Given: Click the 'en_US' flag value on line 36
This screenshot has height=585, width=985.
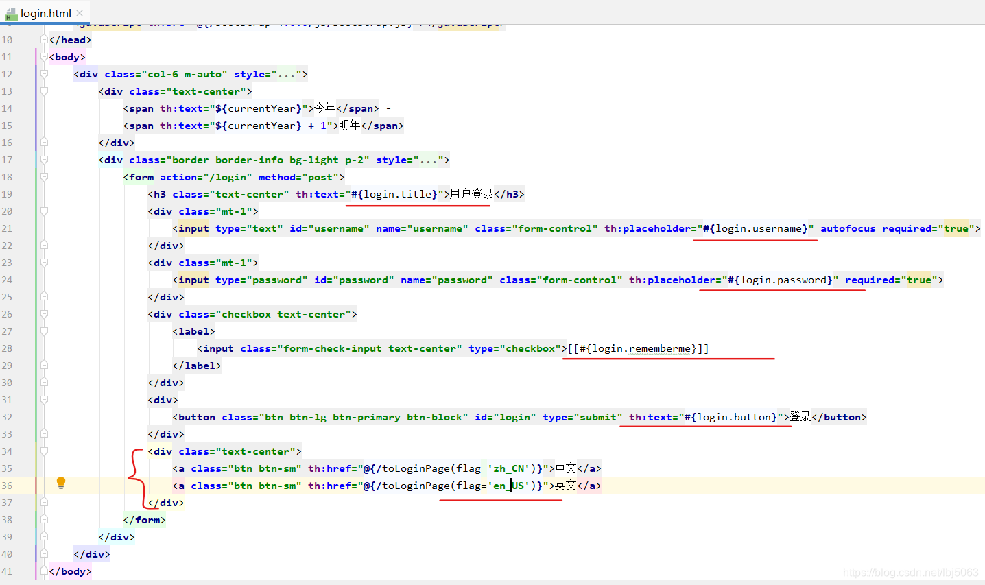Looking at the screenshot, I should coord(509,486).
